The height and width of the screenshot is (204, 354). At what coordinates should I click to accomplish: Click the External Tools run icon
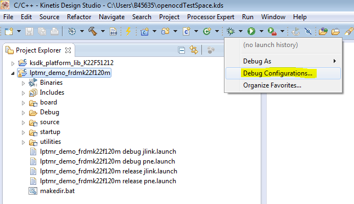pos(272,31)
